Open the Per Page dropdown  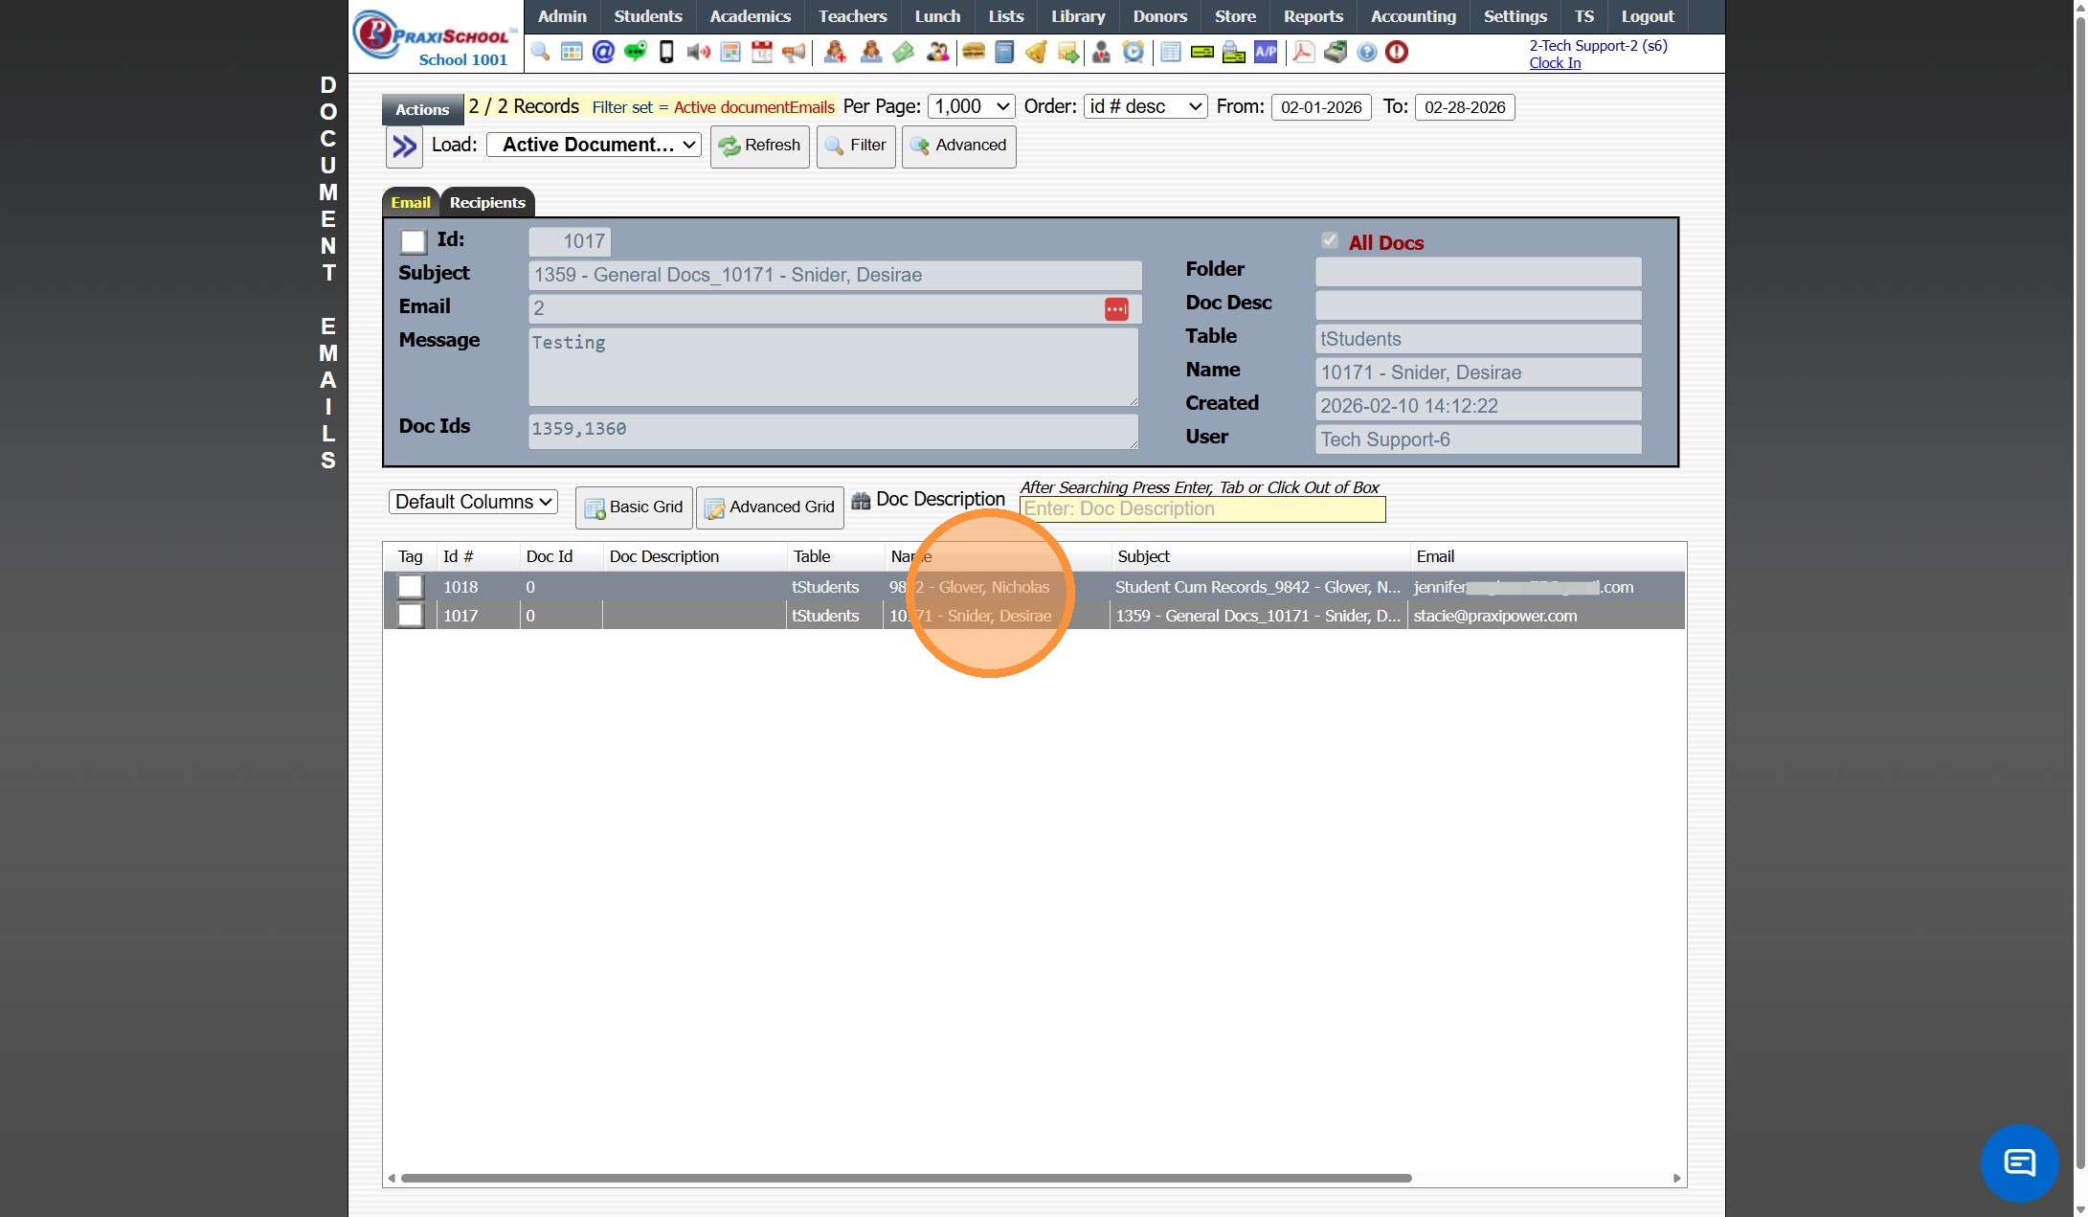pos(972,107)
